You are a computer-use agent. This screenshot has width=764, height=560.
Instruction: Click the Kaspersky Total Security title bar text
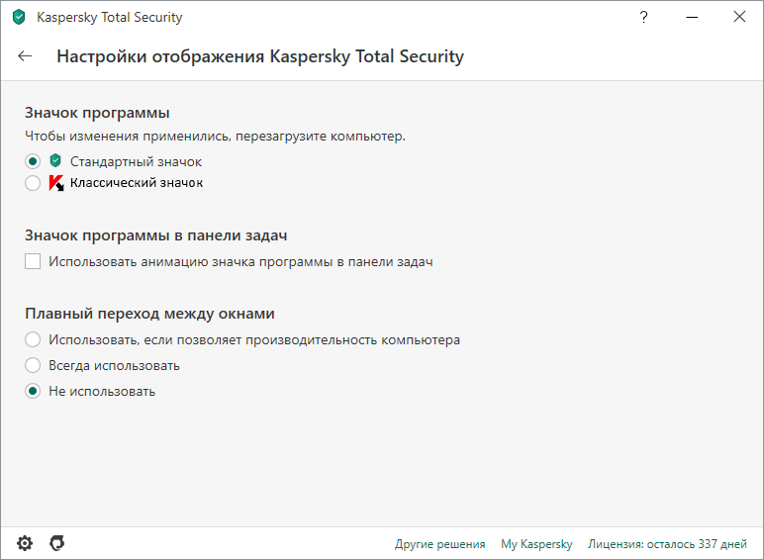point(109,18)
